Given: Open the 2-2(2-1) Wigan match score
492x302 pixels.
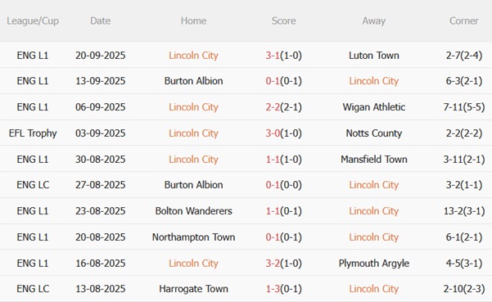Looking at the screenshot, I should [x=283, y=107].
